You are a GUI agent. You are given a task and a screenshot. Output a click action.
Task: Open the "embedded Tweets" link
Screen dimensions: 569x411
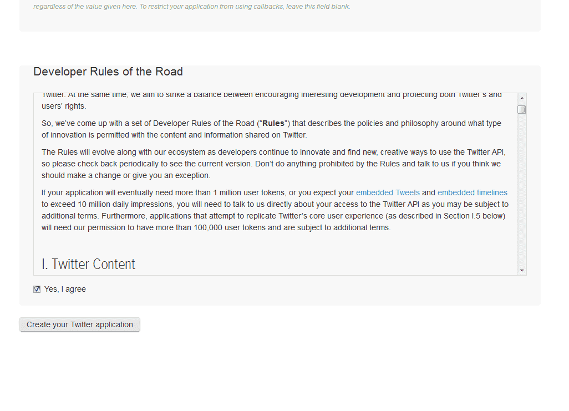coord(388,192)
